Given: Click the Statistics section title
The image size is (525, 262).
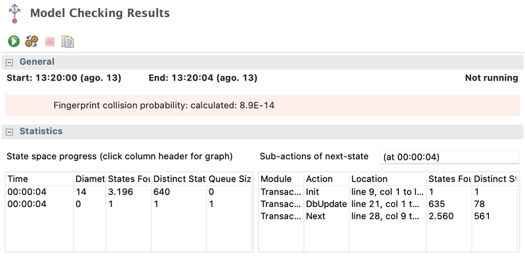Looking at the screenshot, I should pyautogui.click(x=41, y=132).
